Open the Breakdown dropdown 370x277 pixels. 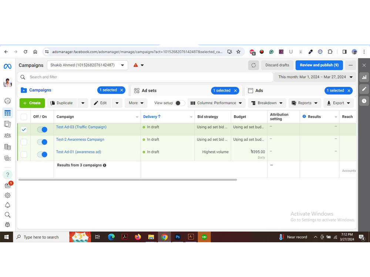coord(267,103)
